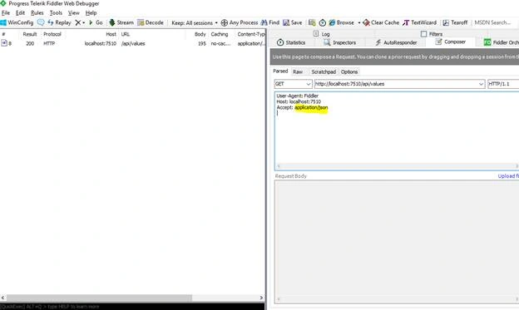Open the Browse dropdown arrow
Image resolution: width=519 pixels, height=310 pixels.
359,22
